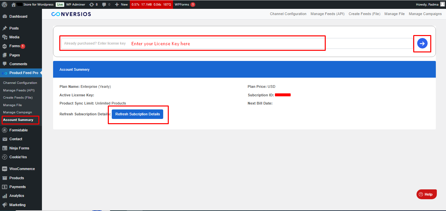The height and width of the screenshot is (211, 446).
Task: Click the WooCommerce icon in sidebar
Action: click(x=5, y=169)
